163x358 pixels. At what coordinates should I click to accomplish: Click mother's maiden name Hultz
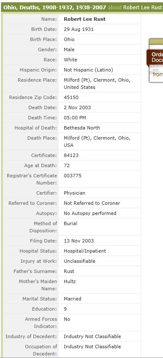click(x=70, y=281)
